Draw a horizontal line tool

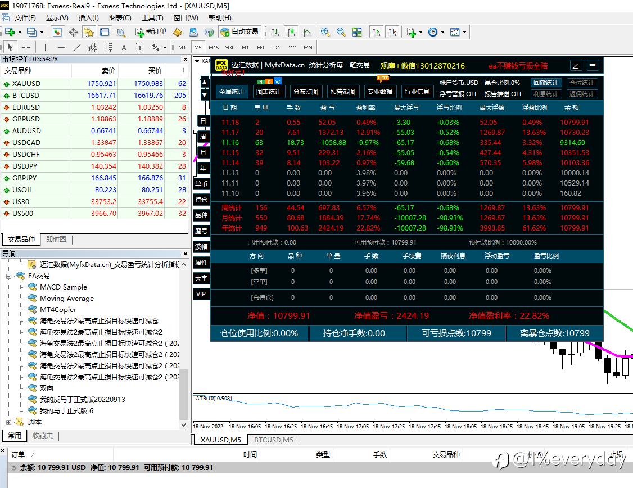pos(61,47)
